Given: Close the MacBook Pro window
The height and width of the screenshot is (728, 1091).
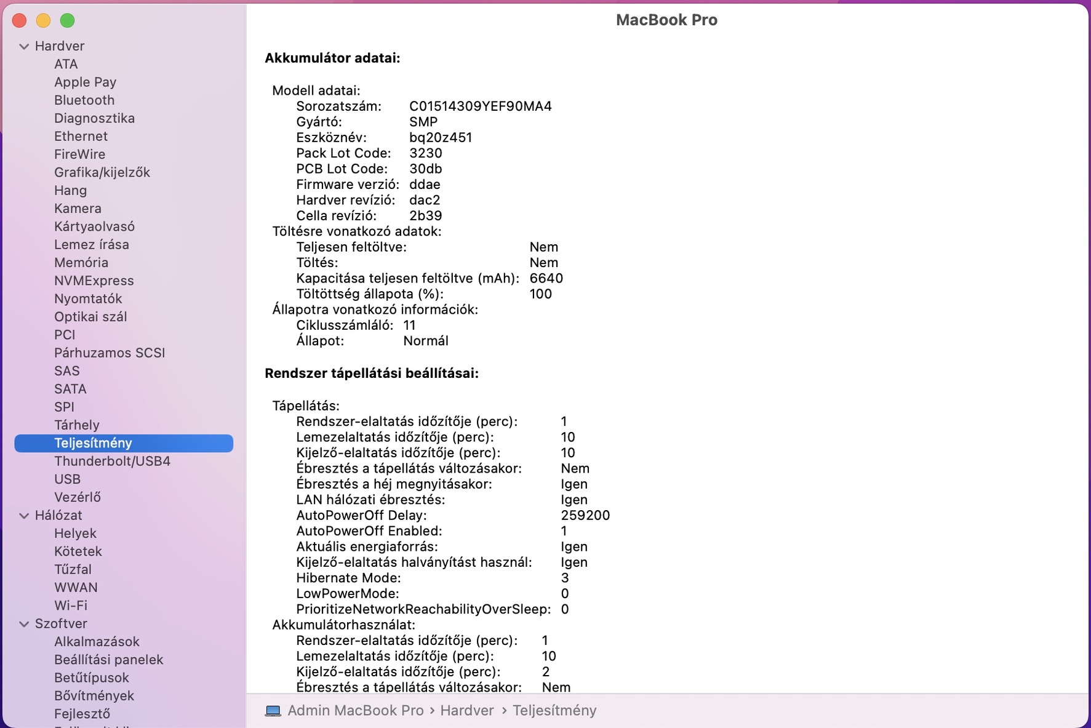Looking at the screenshot, I should [x=20, y=21].
